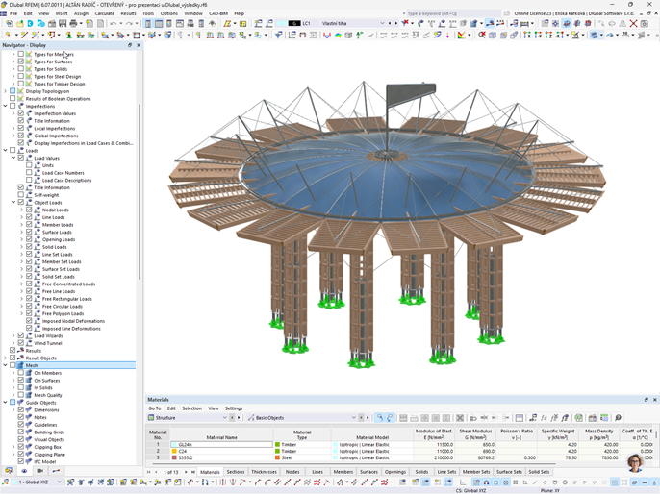Screen dimensions: 660x494
Task: Toggle Surface Loads checkbox
Action: coord(29,232)
